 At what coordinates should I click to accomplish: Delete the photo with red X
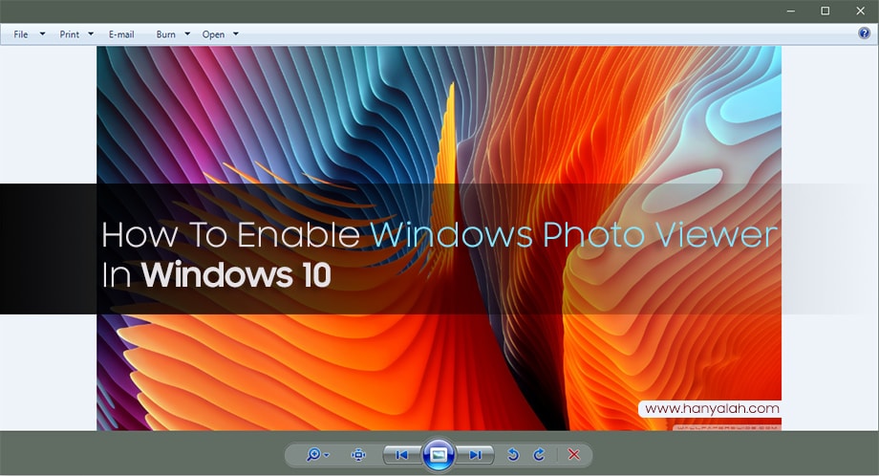tap(573, 455)
